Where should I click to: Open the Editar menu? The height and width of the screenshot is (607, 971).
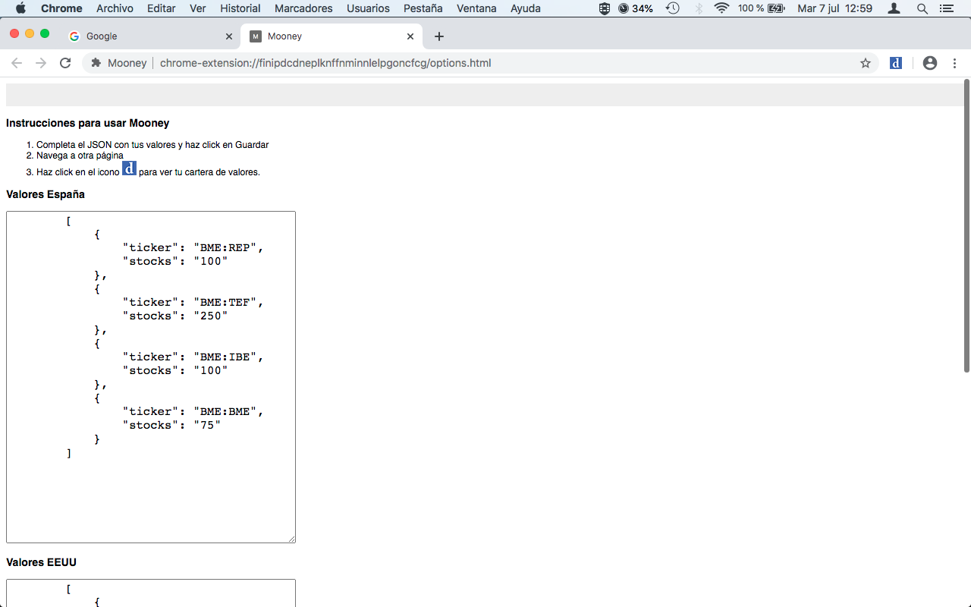point(162,8)
